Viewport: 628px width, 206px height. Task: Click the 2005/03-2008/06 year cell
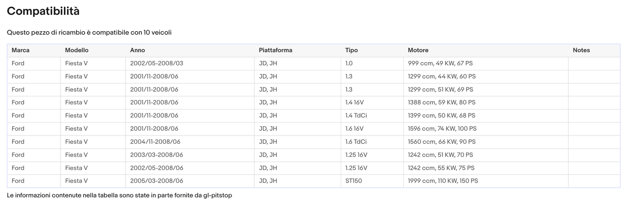[156, 181]
